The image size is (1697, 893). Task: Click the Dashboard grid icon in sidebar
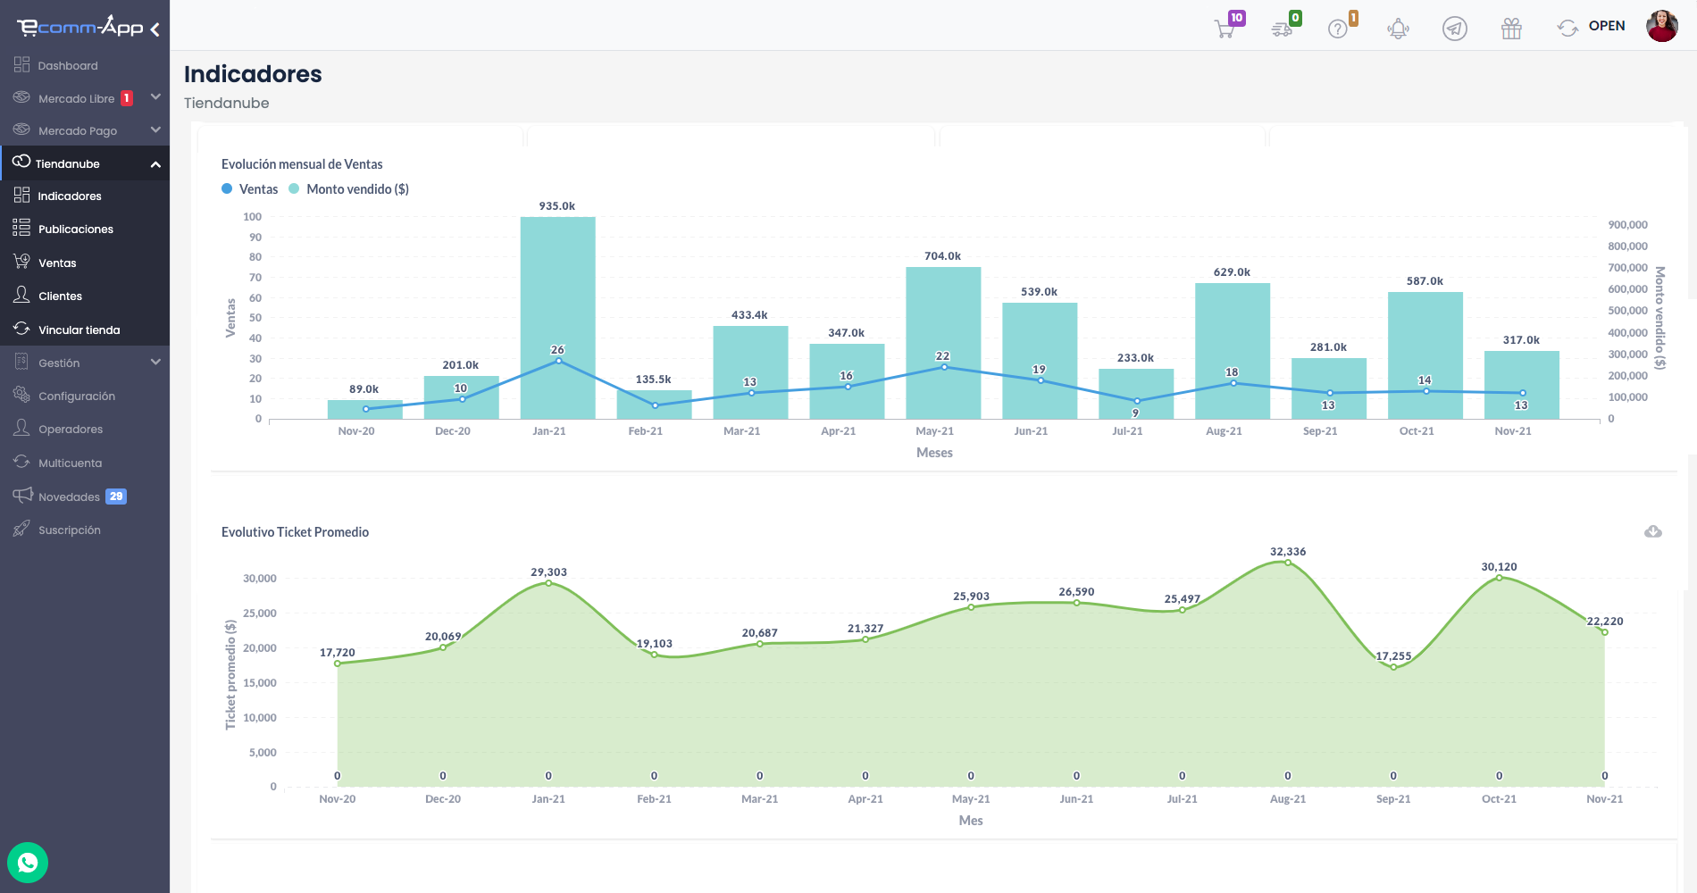[x=21, y=64]
